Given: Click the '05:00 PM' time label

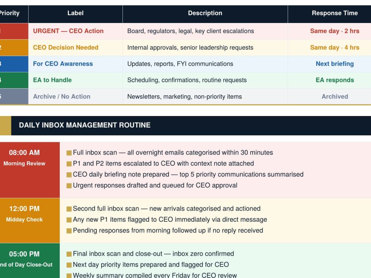Looking at the screenshot, I should click(x=24, y=254).
